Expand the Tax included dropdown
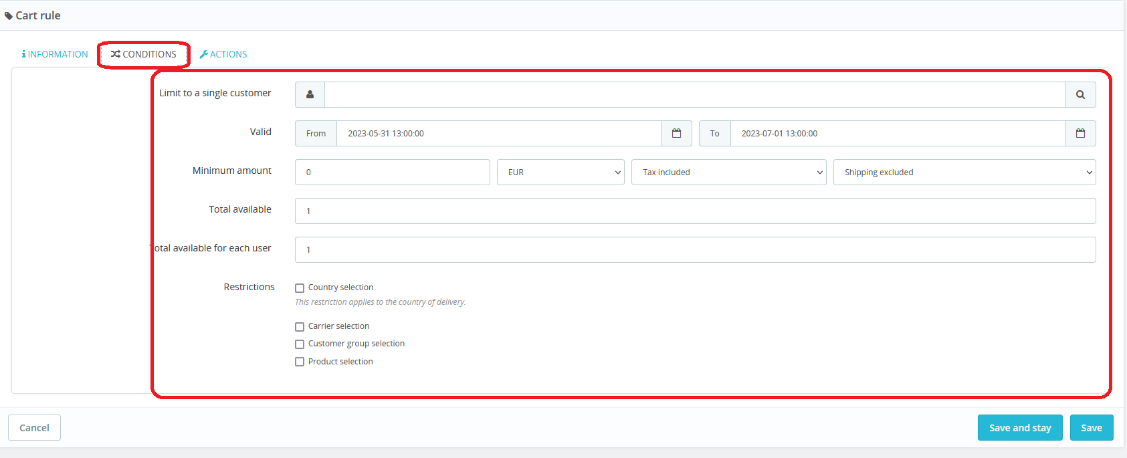The width and height of the screenshot is (1127, 458). (728, 173)
